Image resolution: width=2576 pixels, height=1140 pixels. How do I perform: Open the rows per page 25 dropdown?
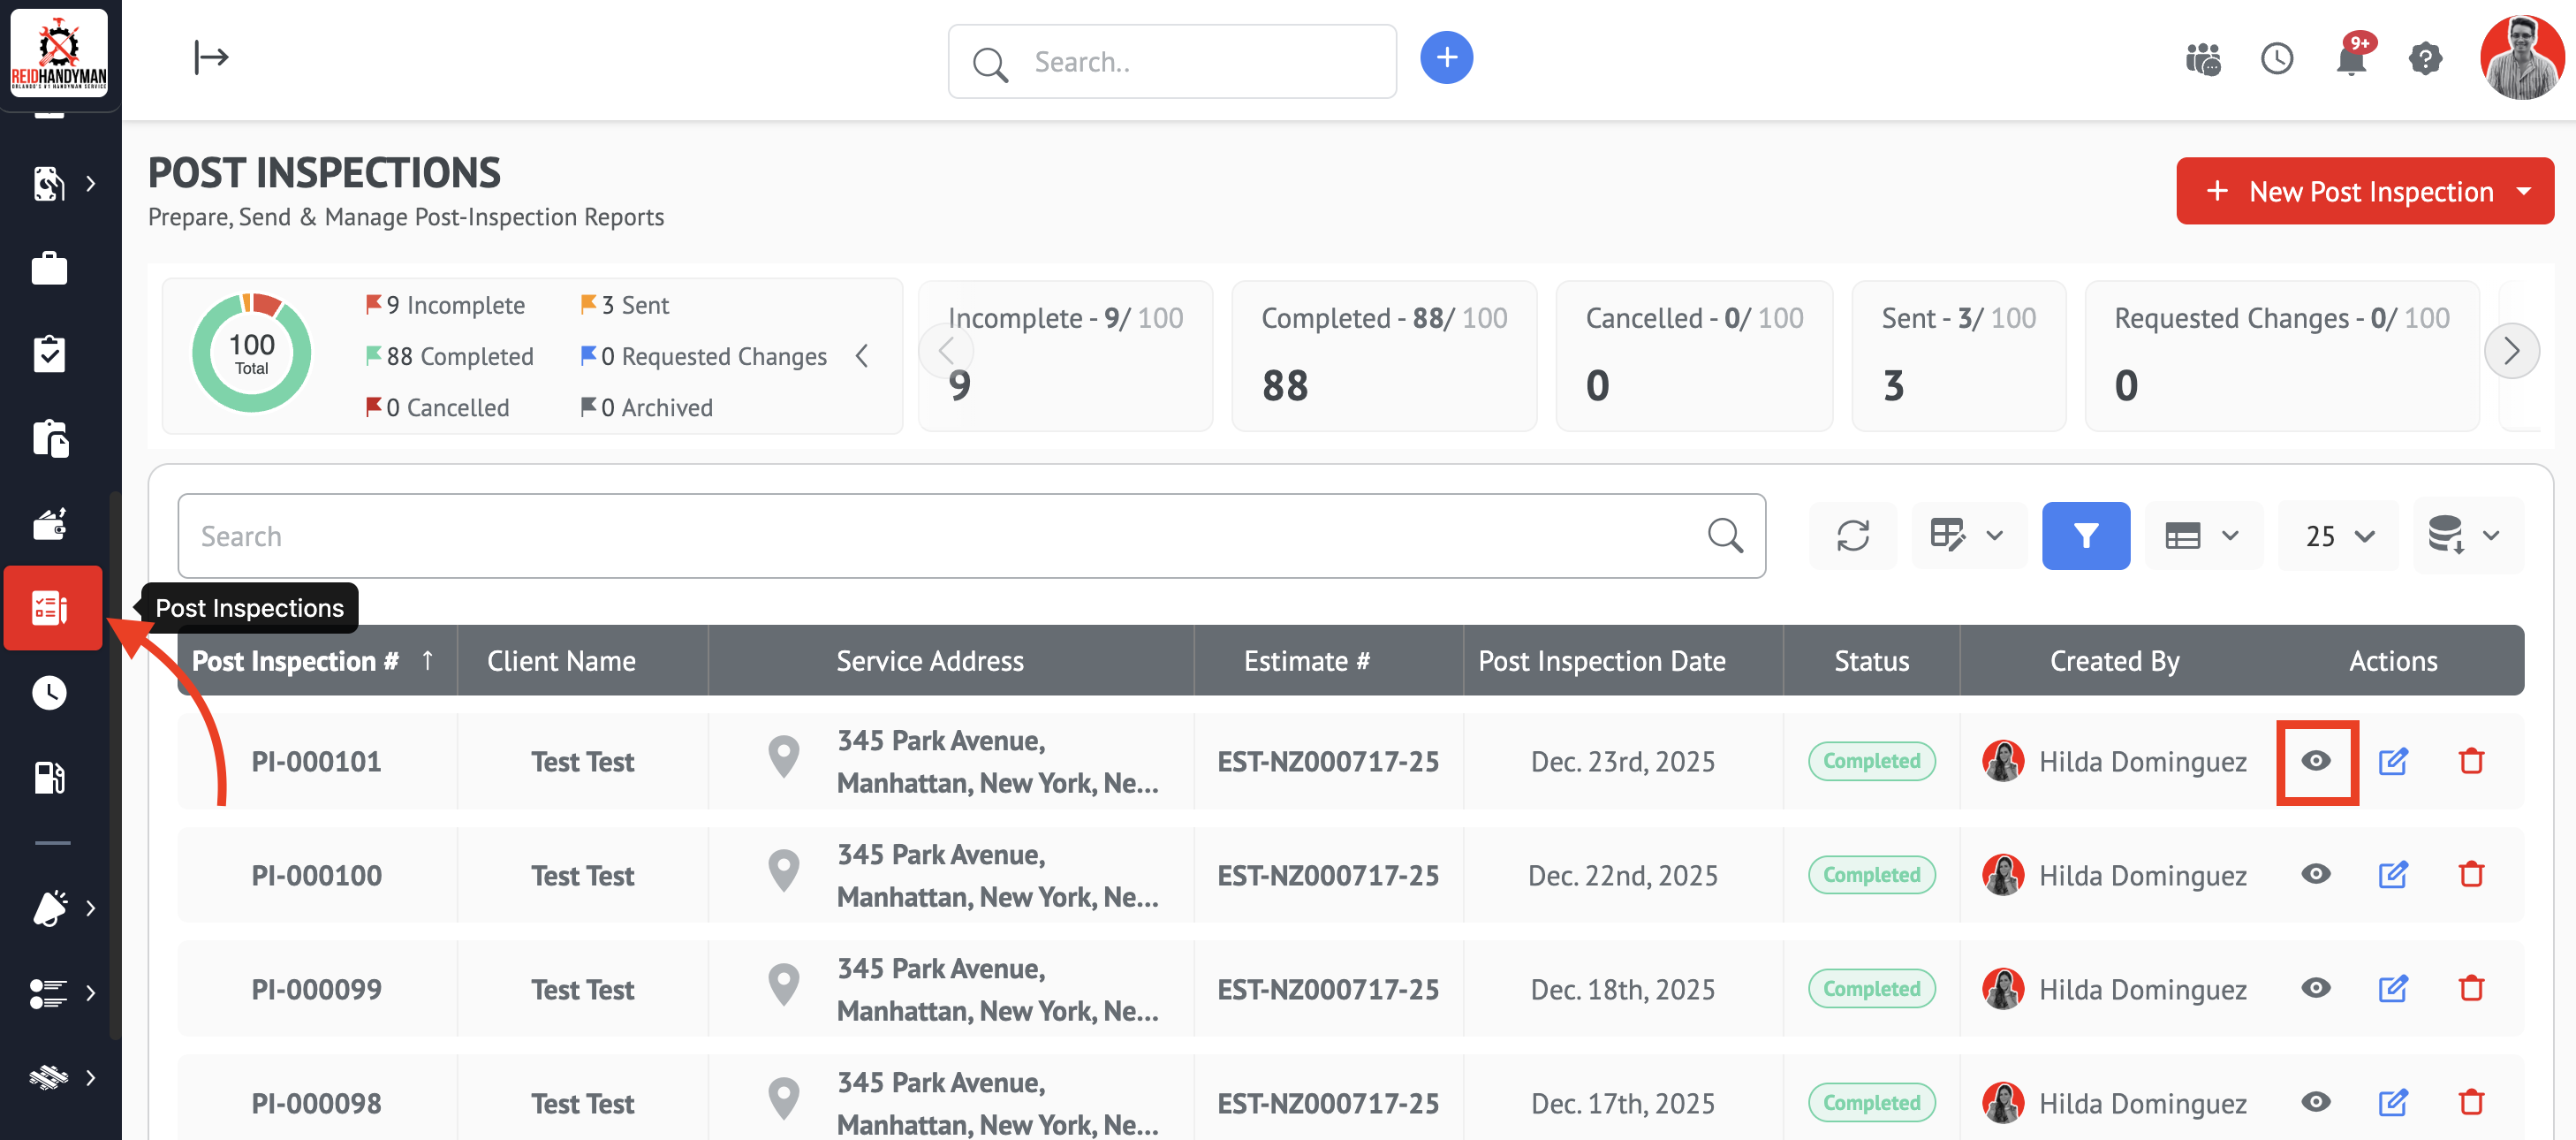click(2338, 536)
